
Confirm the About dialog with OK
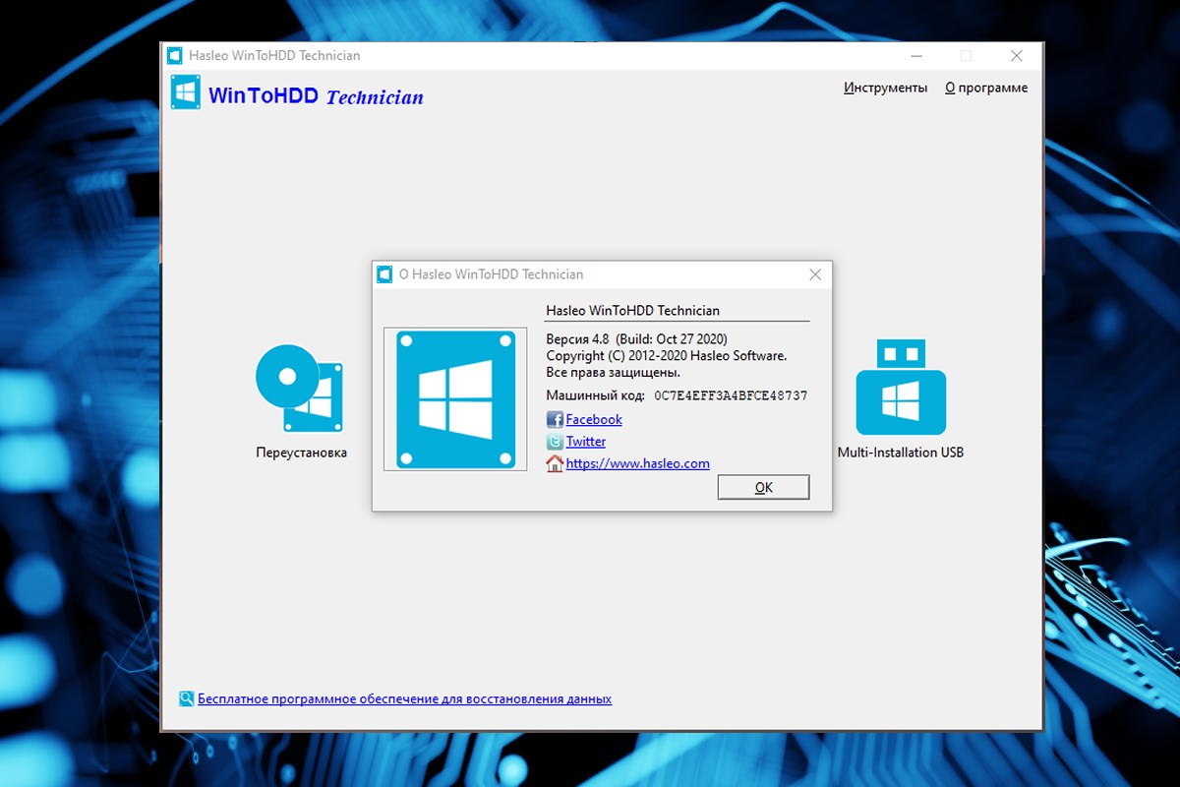click(x=763, y=487)
